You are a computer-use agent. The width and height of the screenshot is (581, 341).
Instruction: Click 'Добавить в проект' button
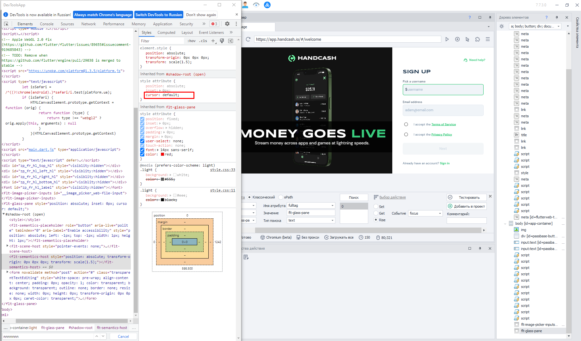pyautogui.click(x=467, y=206)
